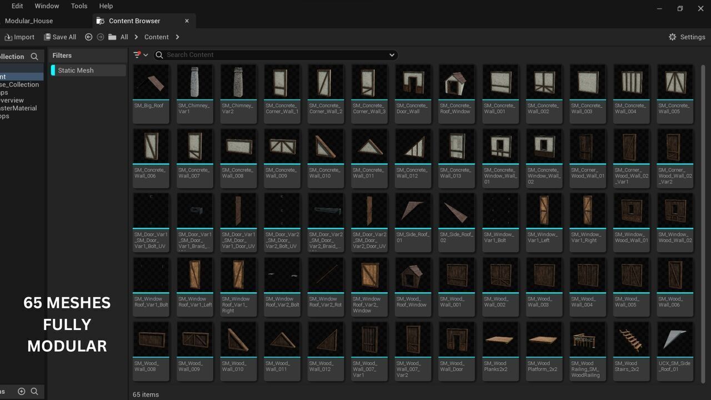The width and height of the screenshot is (711, 400).
Task: Select SM_Chimney_Var1 mesh
Action: click(x=195, y=94)
